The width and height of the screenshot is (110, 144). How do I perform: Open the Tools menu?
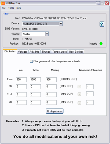coord(11,8)
